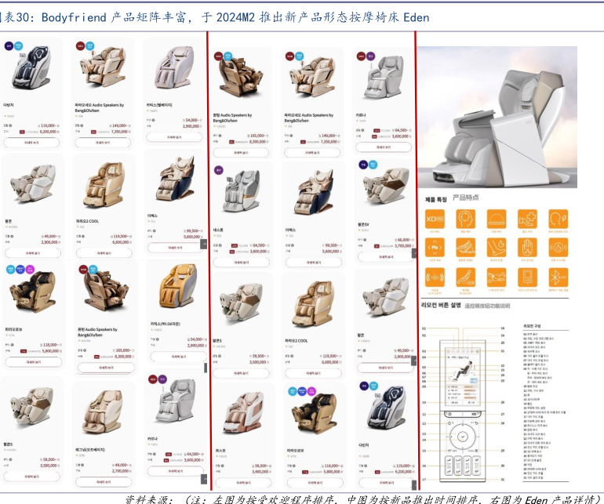The width and height of the screenshot is (604, 504).
Task: Click the 产品特点 heading text
Action: point(465,198)
